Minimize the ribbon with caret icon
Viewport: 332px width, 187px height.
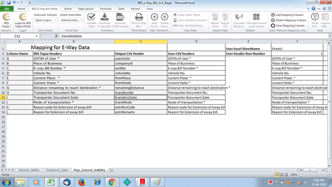click(x=308, y=9)
